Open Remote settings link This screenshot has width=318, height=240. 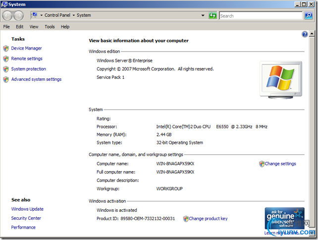27,59
